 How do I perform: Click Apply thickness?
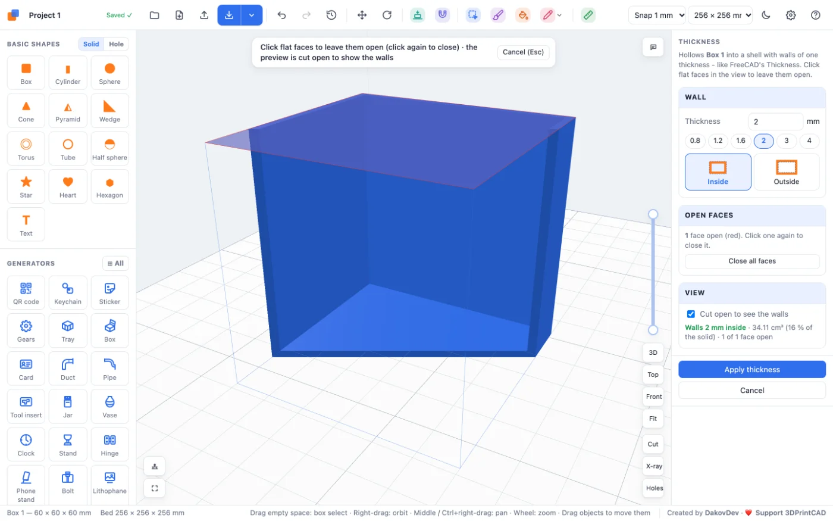752,370
